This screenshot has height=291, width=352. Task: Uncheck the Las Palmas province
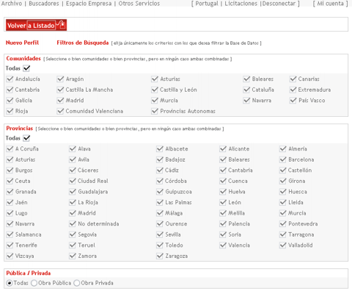(x=160, y=202)
